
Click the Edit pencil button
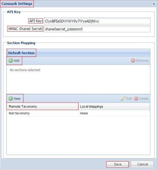coord(126,99)
